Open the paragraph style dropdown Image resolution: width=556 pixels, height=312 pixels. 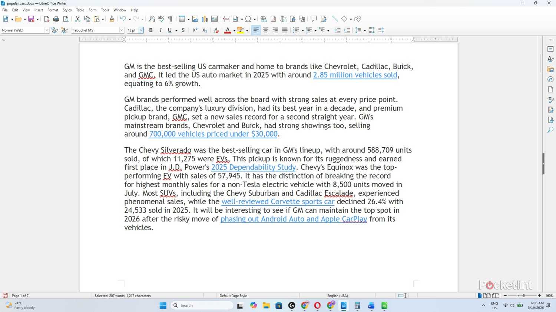(47, 30)
